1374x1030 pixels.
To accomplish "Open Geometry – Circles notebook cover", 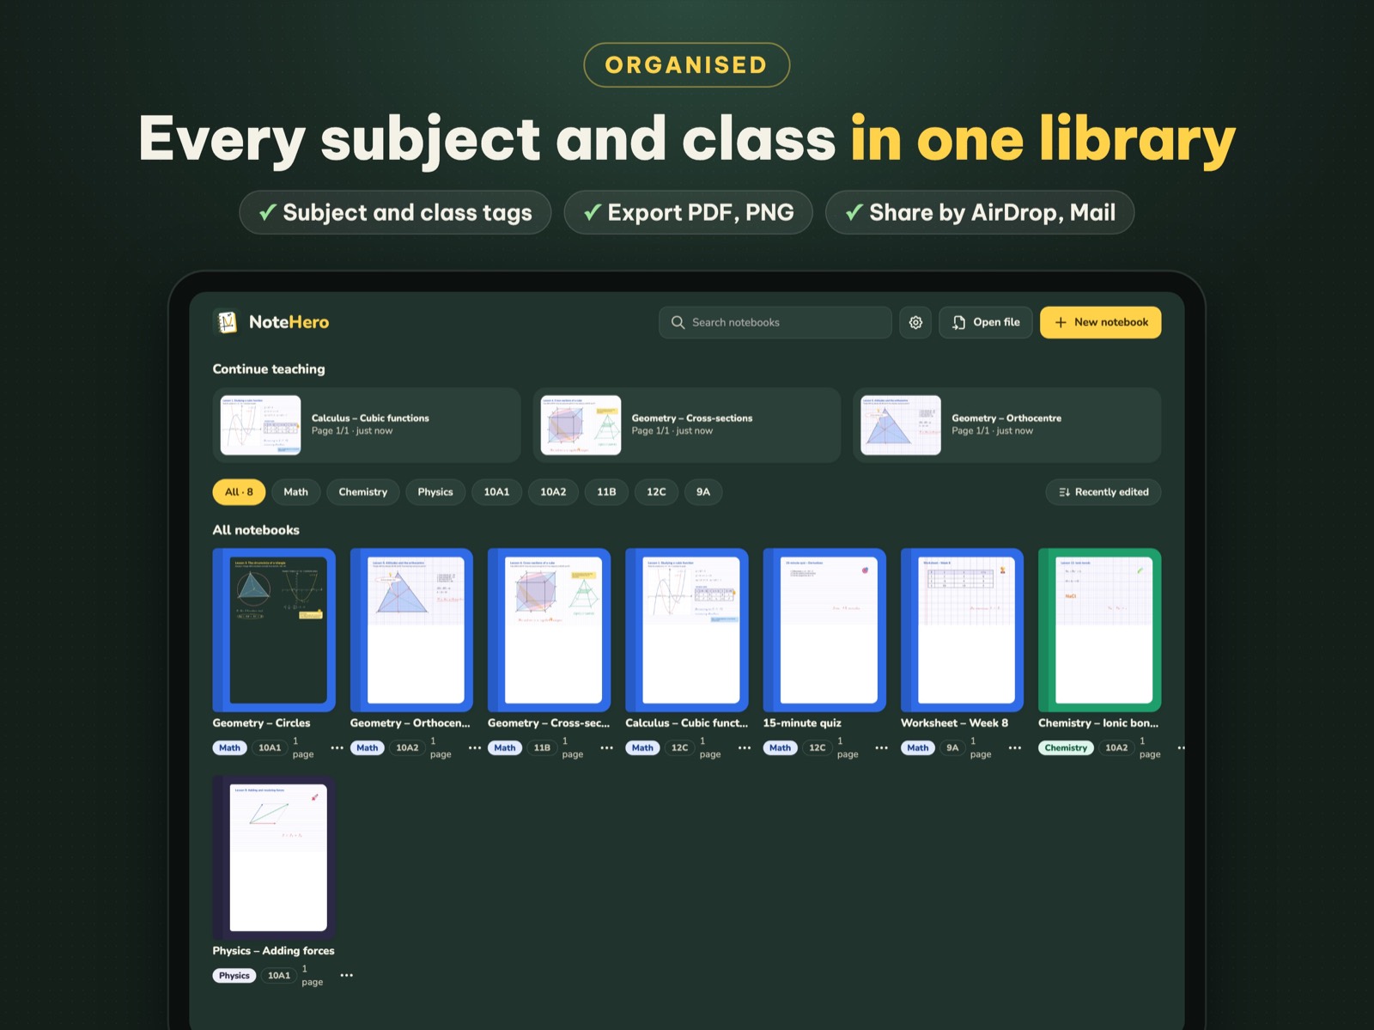I will [x=274, y=630].
